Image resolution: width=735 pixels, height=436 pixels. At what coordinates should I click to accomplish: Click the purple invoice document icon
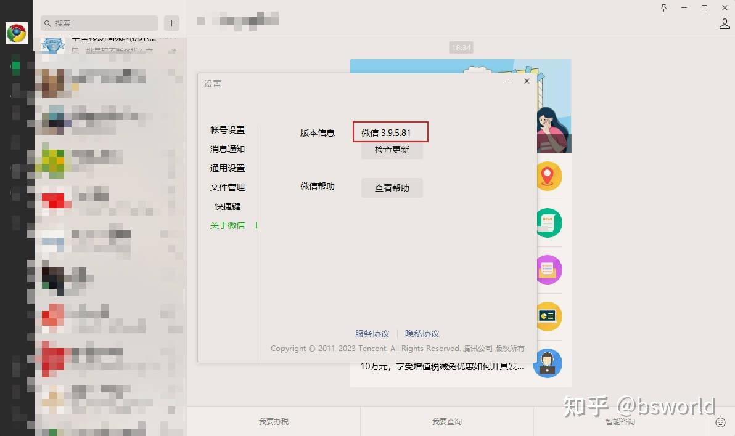[549, 269]
